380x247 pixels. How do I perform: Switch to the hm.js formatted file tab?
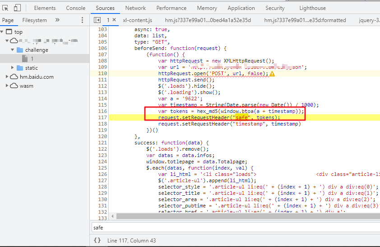[305, 20]
